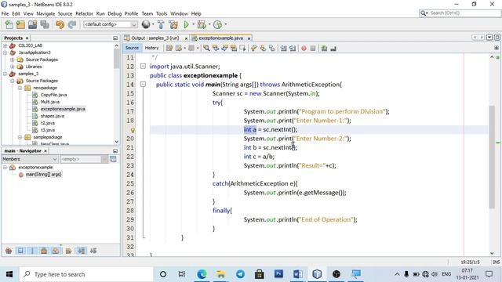Open the Run Project dropdown arrow
Image resolution: width=502 pixels, height=282 pixels.
(194, 24)
